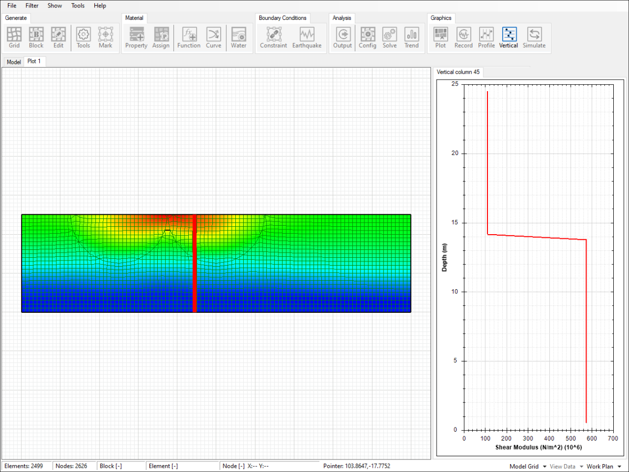Open the Help menu
The image size is (629, 472).
coord(100,6)
